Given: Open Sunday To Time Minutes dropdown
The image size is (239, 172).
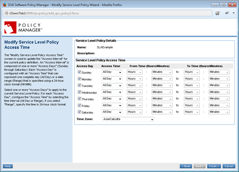Looking at the screenshot, I should pyautogui.click(x=219, y=72).
